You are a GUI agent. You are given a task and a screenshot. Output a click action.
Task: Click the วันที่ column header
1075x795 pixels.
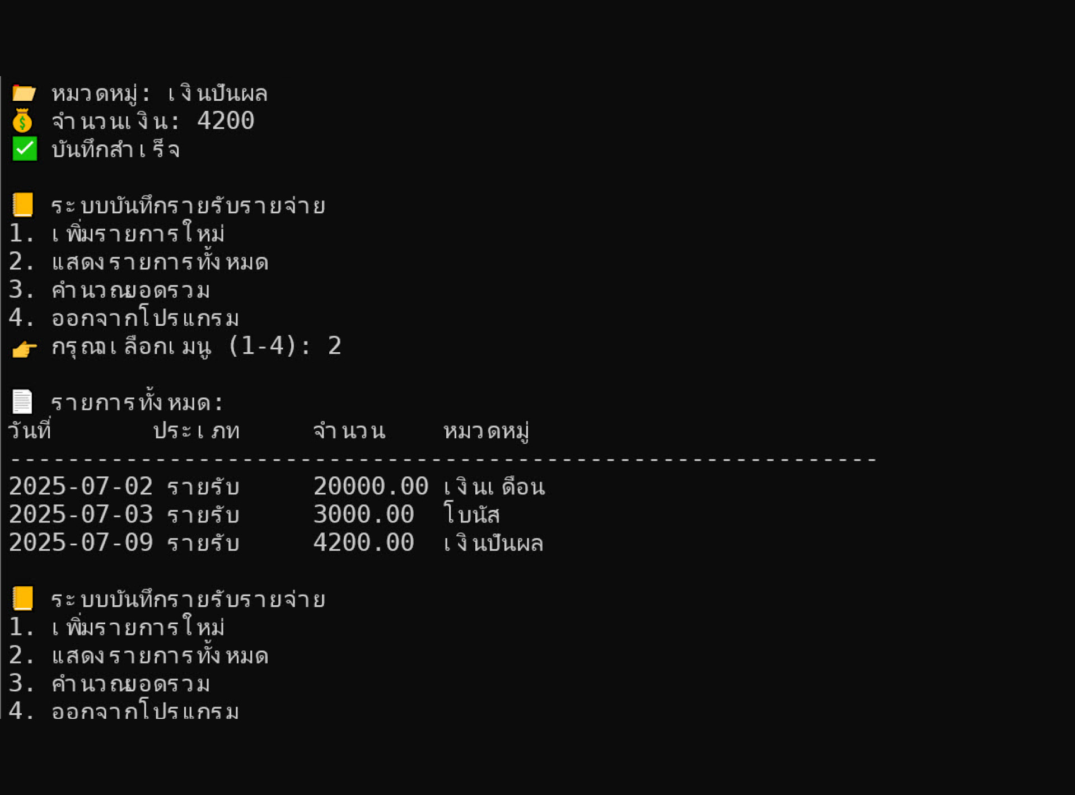tap(30, 430)
